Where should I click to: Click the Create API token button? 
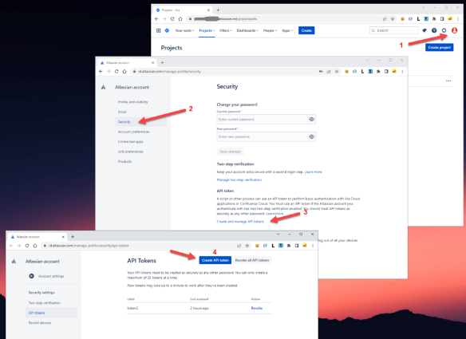(x=215, y=260)
